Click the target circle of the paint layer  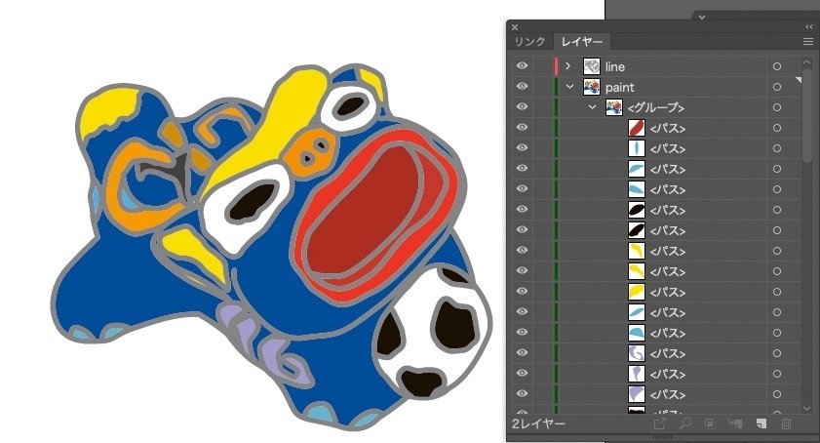[x=777, y=87]
